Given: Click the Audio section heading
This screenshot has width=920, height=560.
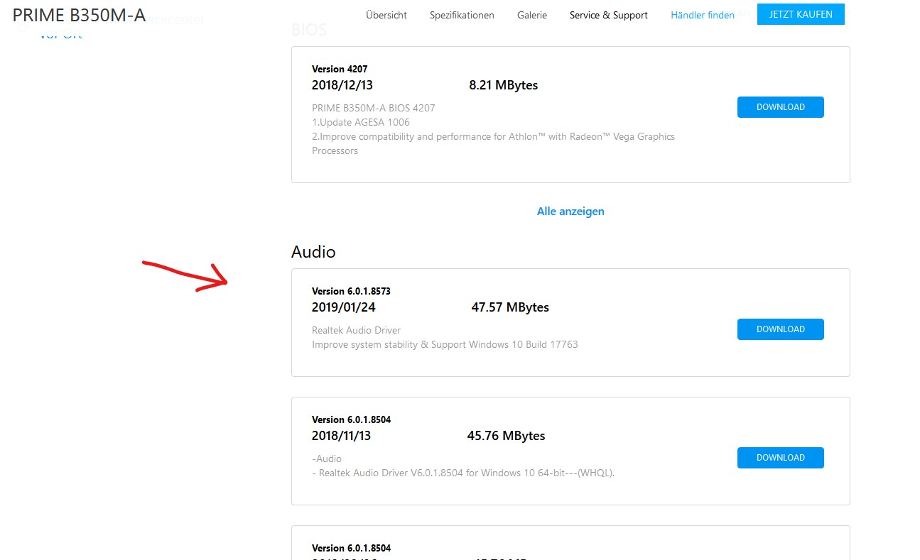Looking at the screenshot, I should [x=313, y=252].
